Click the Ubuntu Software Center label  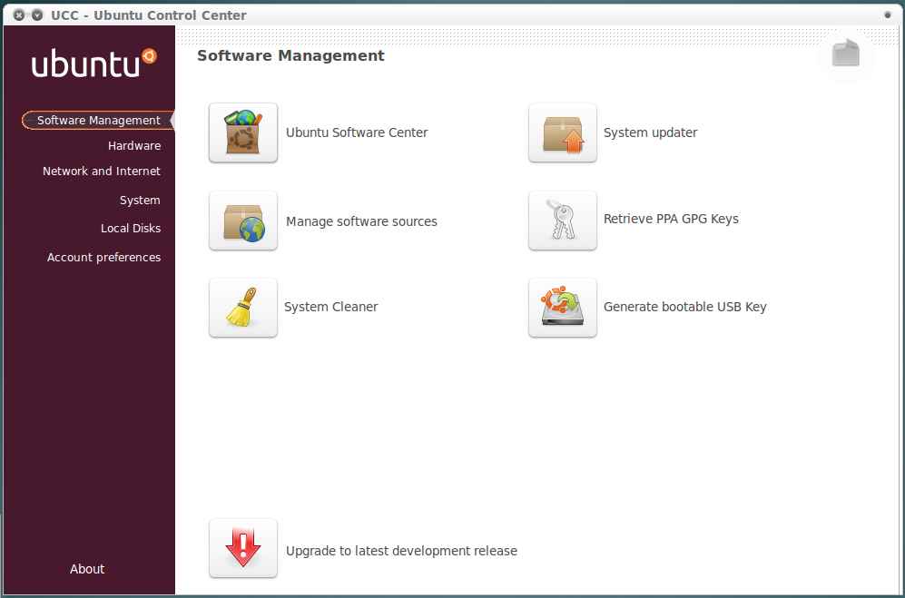pos(357,132)
